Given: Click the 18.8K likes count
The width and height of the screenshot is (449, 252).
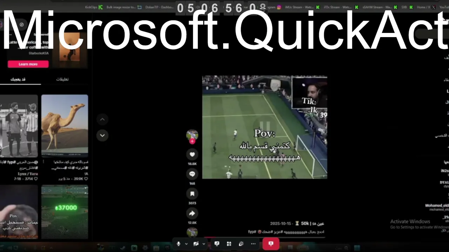Looking at the screenshot, I should click(192, 164).
